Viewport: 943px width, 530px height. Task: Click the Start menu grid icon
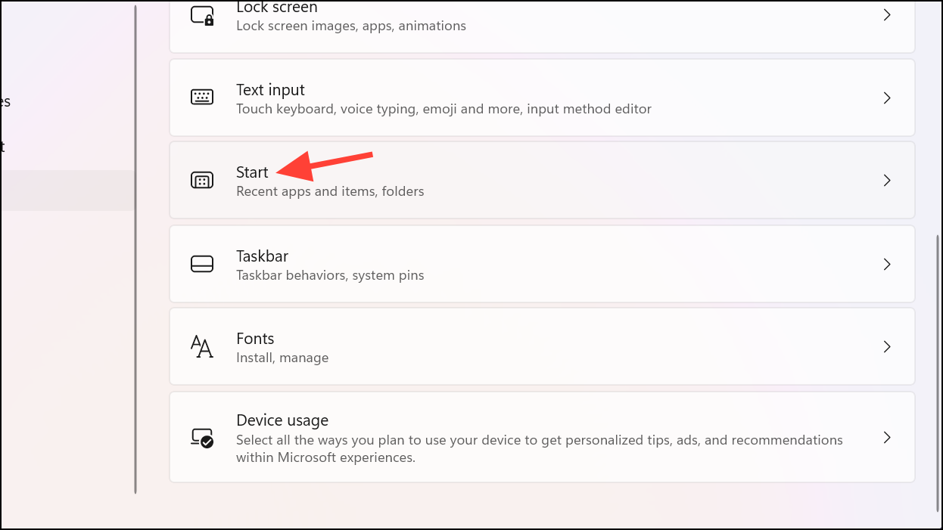(x=202, y=181)
